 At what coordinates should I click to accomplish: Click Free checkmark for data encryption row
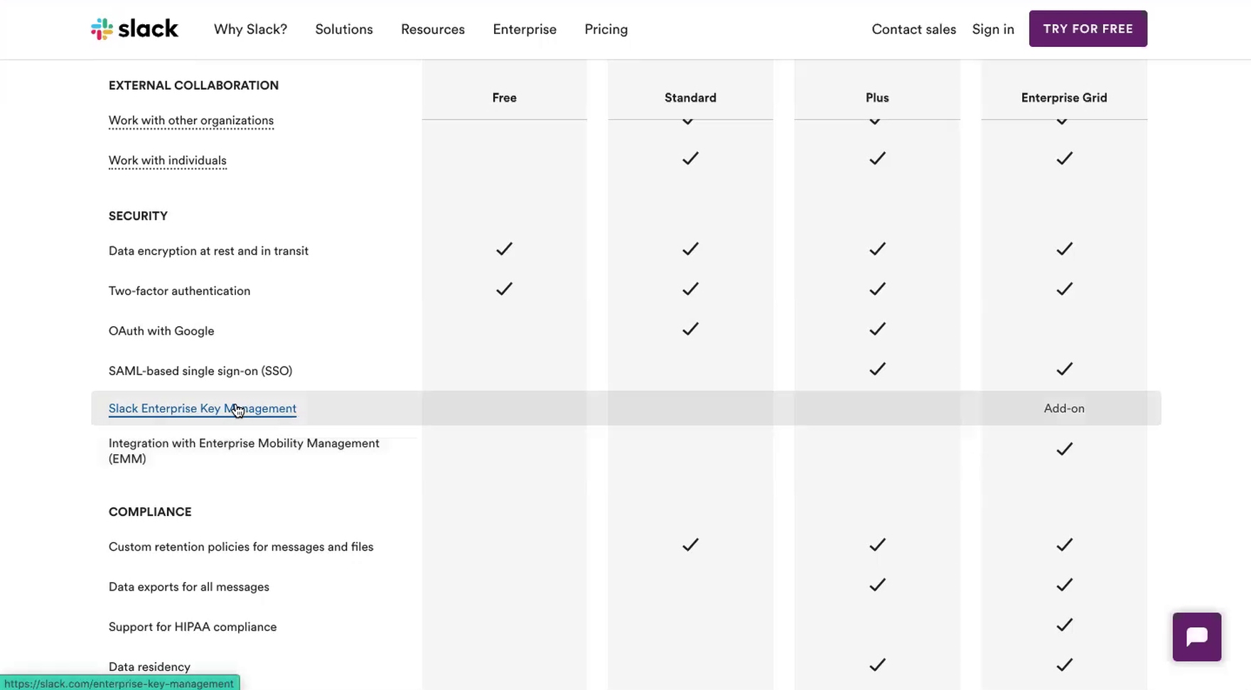tap(504, 249)
